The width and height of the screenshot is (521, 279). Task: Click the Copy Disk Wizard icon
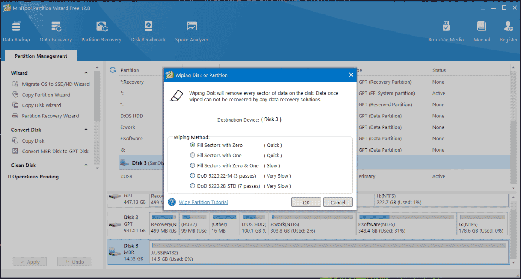pyautogui.click(x=15, y=105)
